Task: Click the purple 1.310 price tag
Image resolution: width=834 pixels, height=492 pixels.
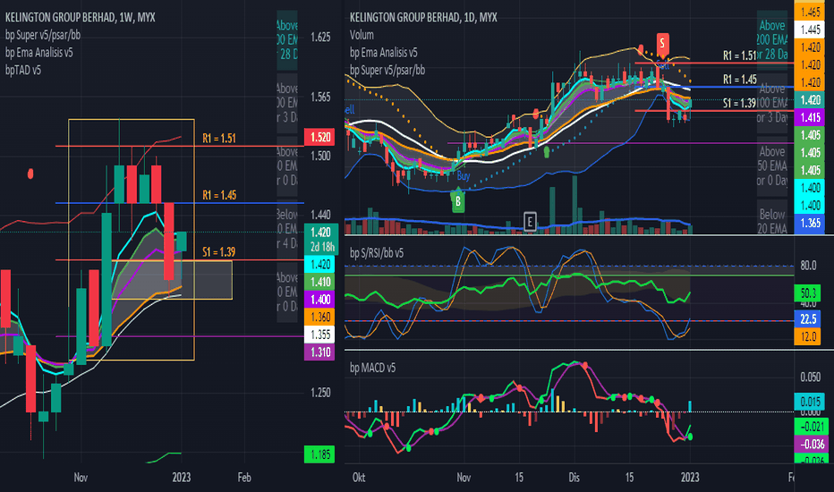Action: pyautogui.click(x=319, y=352)
